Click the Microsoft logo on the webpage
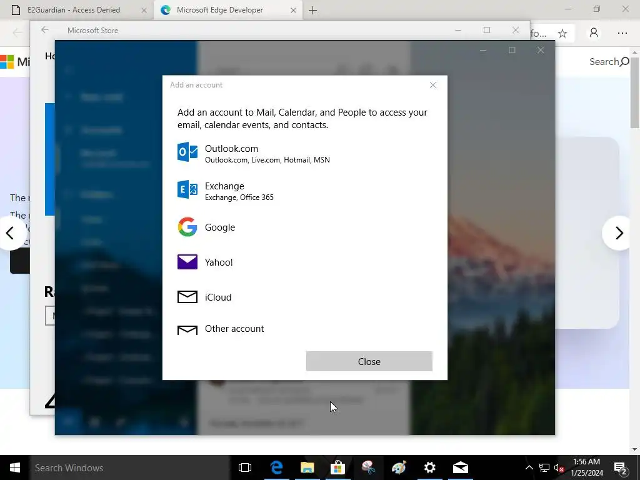 [x=7, y=62]
